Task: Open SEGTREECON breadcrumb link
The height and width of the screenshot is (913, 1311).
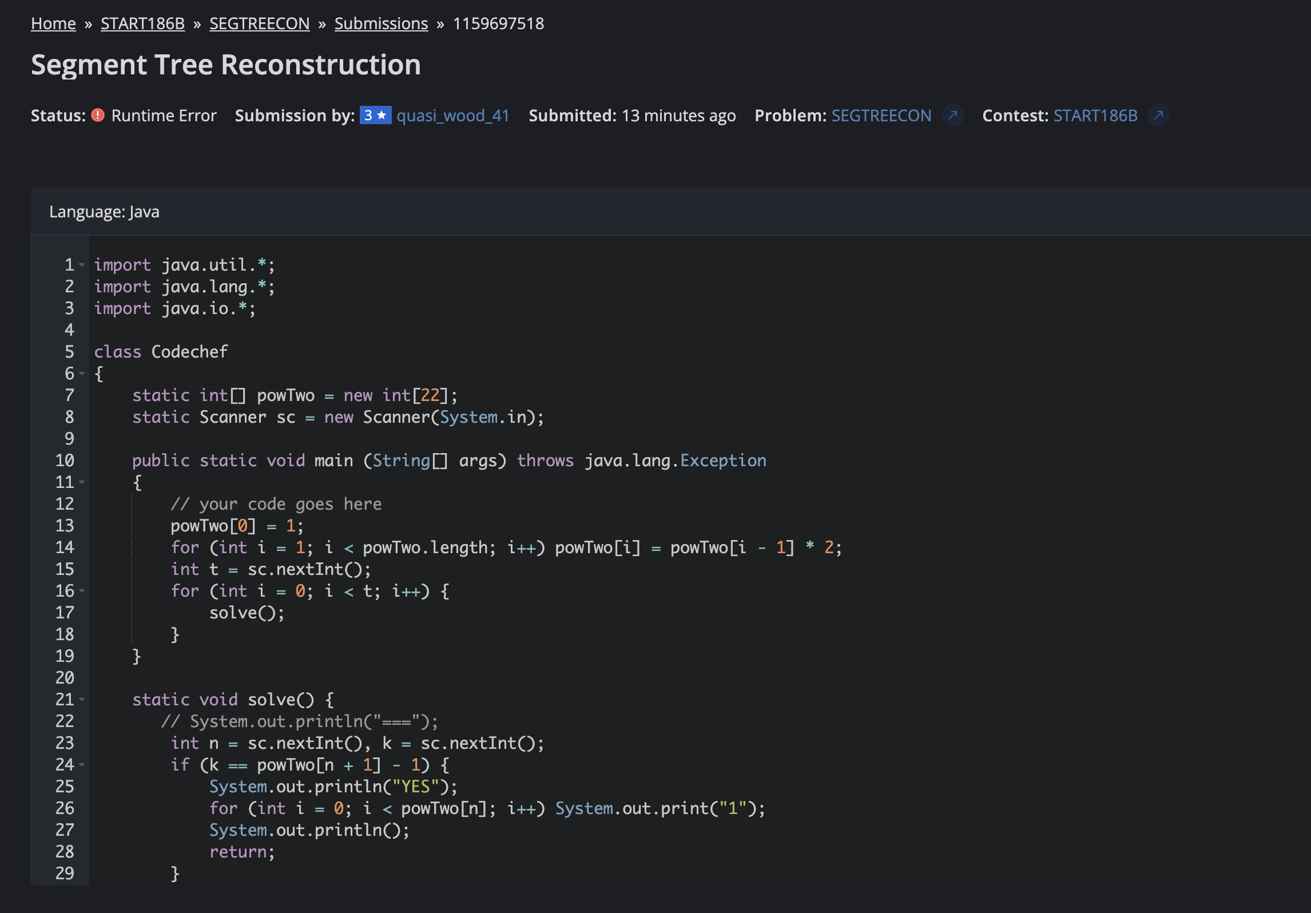Action: [259, 23]
